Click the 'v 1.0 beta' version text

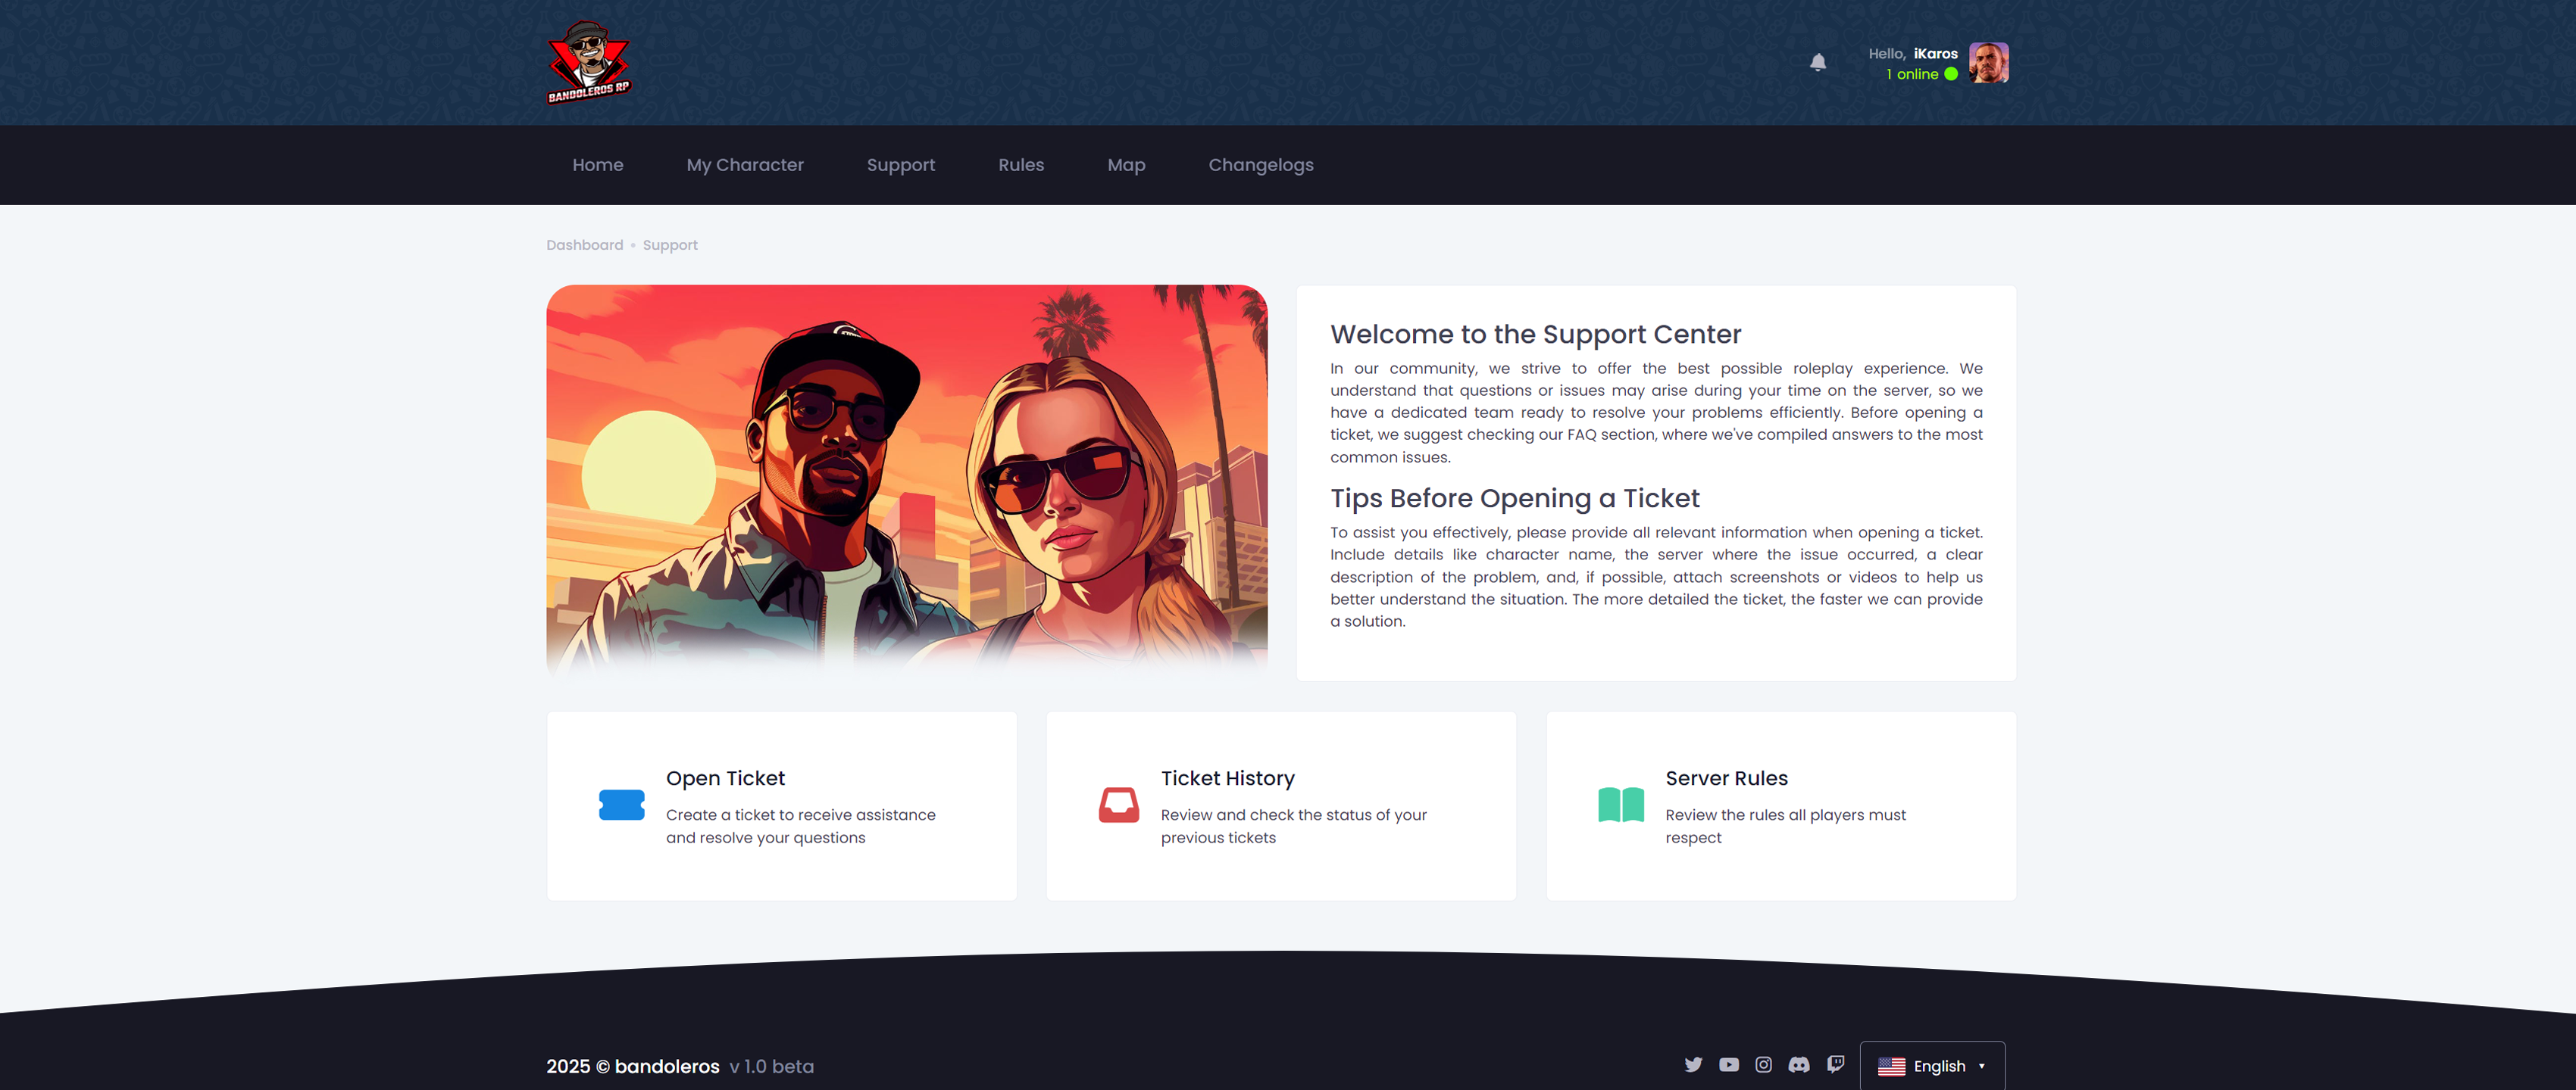(x=771, y=1066)
